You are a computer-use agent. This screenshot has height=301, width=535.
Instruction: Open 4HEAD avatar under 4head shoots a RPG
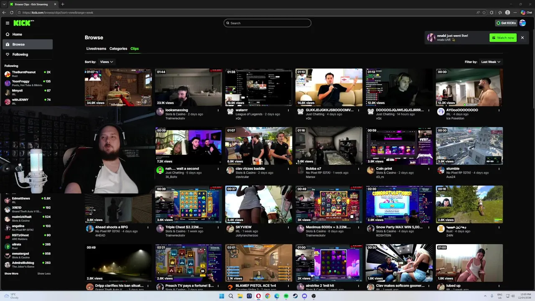90,229
